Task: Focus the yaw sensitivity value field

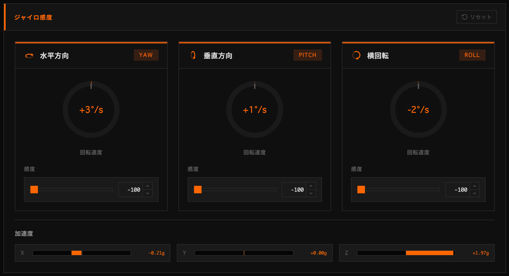Action: [131, 190]
